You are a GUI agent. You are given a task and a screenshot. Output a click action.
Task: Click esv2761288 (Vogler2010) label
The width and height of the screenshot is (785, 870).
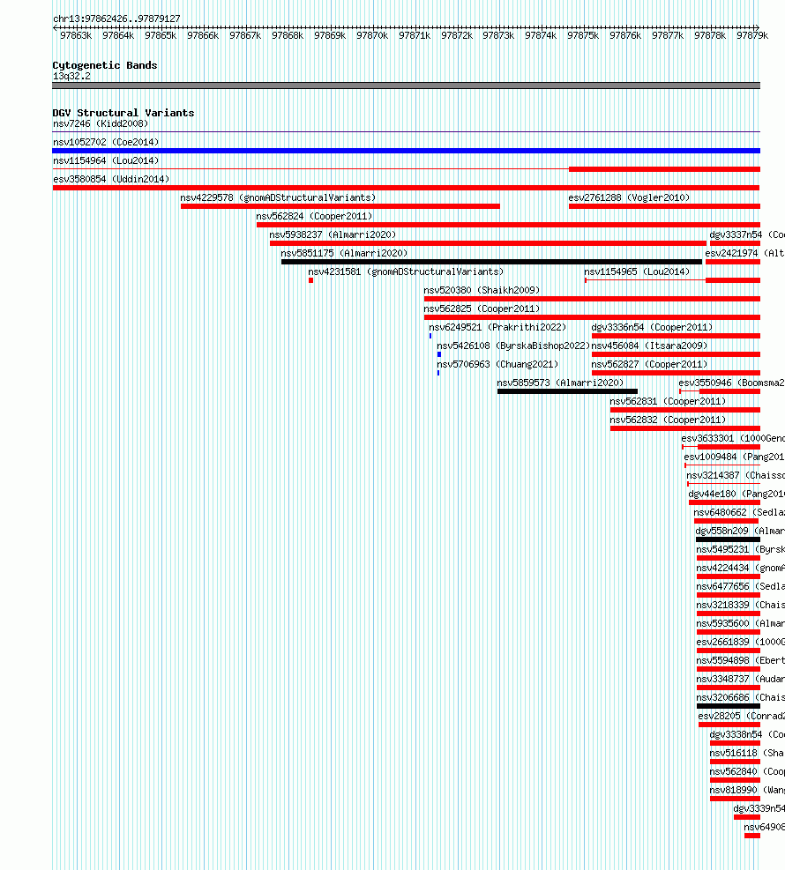click(629, 197)
